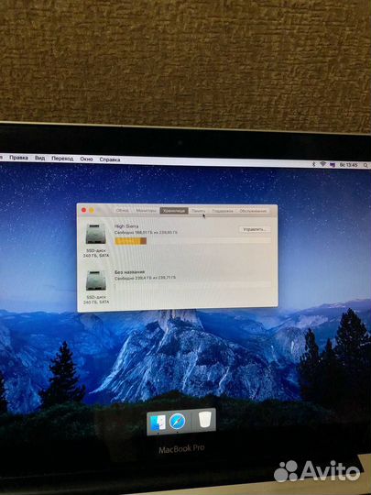Click the Управлять... button
The height and width of the screenshot is (495, 371).
coord(255,229)
